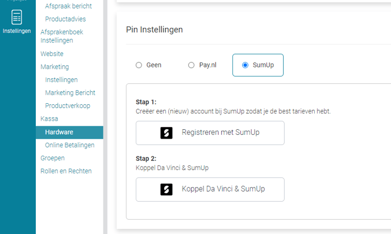
Task: Click the Pin Instellingen heading
Action: tap(154, 29)
